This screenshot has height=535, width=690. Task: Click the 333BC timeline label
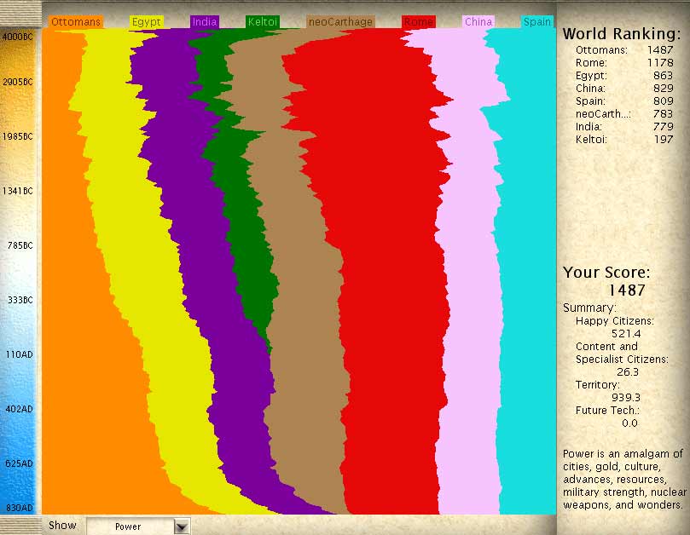click(20, 300)
